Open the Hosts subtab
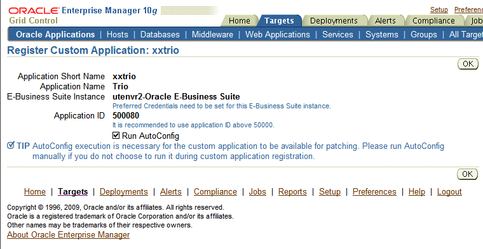The height and width of the screenshot is (249, 483). pyautogui.click(x=118, y=34)
